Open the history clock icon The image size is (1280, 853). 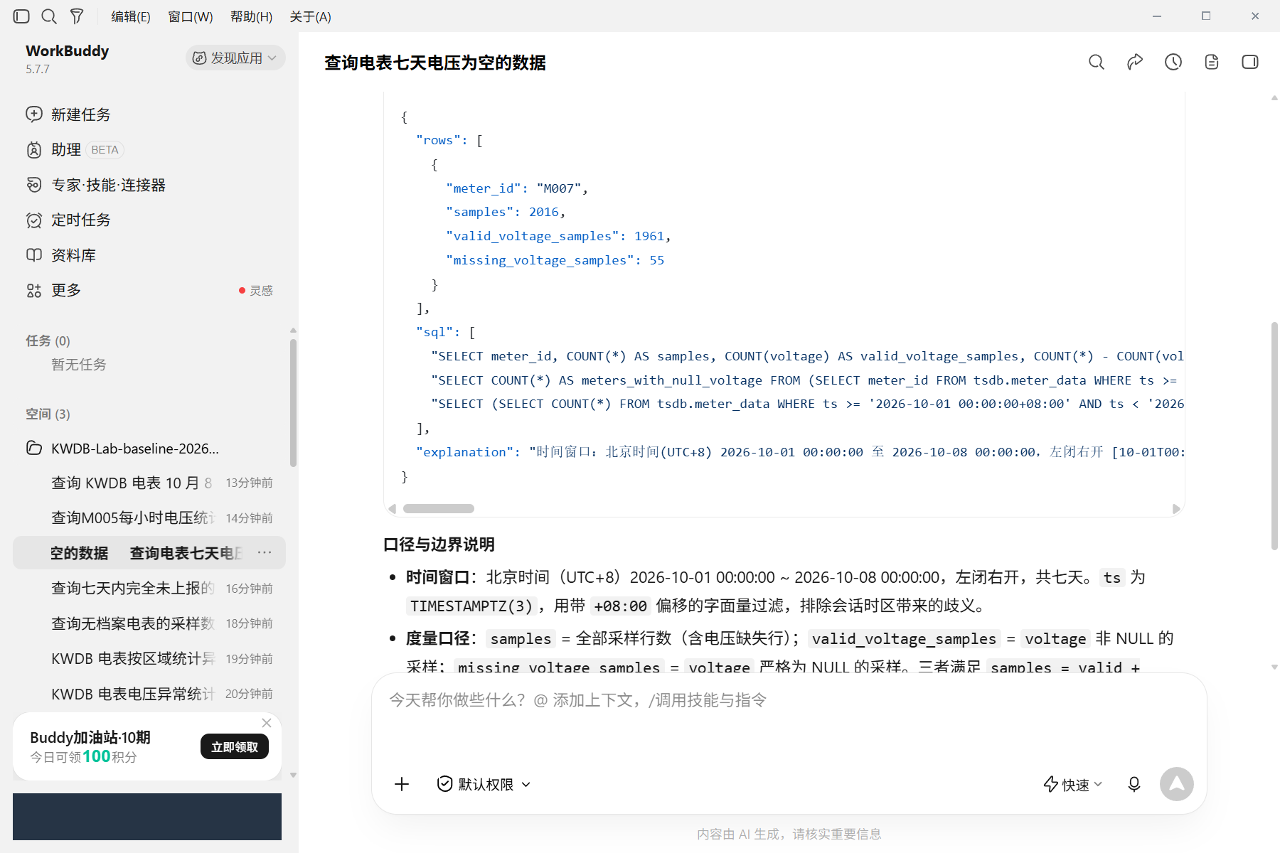(1173, 62)
